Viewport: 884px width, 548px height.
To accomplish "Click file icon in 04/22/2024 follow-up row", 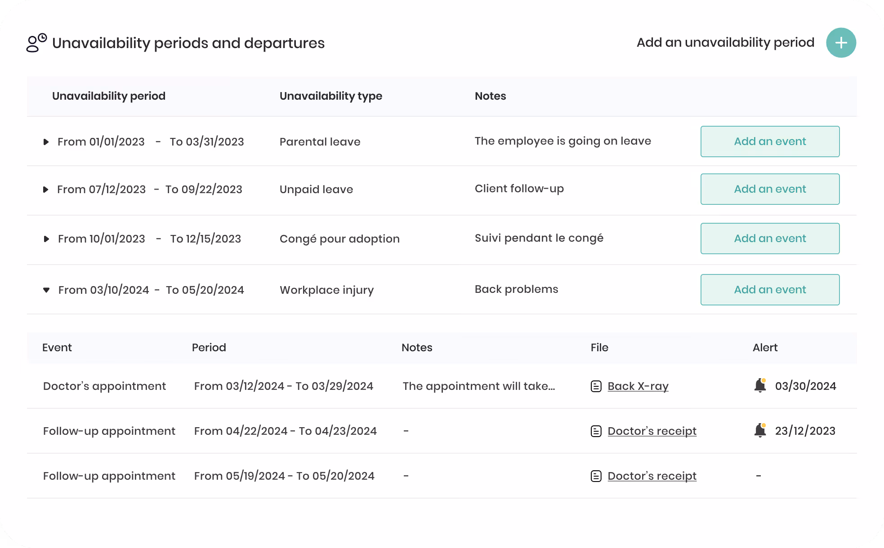I will click(596, 431).
